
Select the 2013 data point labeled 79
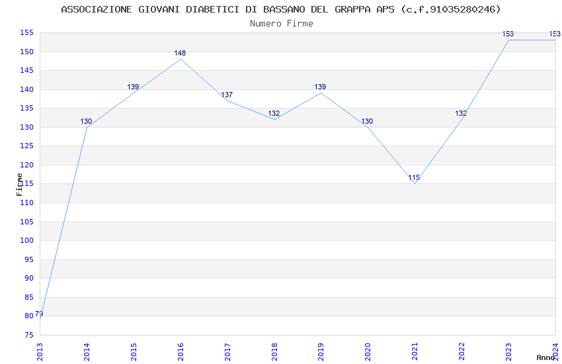click(39, 314)
